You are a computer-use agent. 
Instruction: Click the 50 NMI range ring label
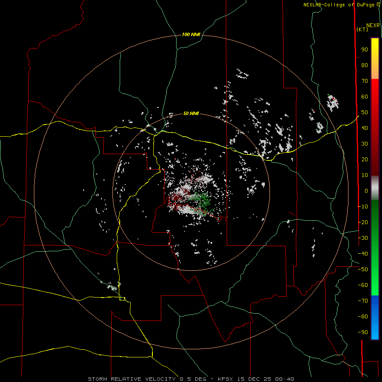tap(191, 113)
